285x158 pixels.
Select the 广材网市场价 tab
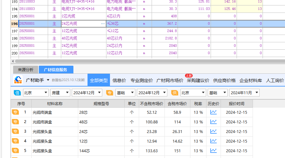pyautogui.click(x=170, y=80)
